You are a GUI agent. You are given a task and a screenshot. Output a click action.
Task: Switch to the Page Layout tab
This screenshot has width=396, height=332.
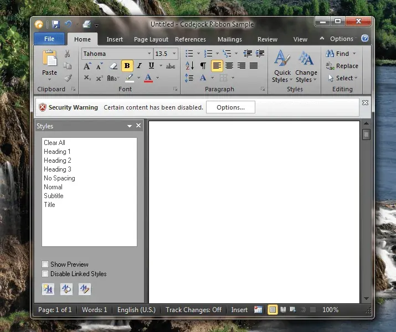tap(151, 39)
